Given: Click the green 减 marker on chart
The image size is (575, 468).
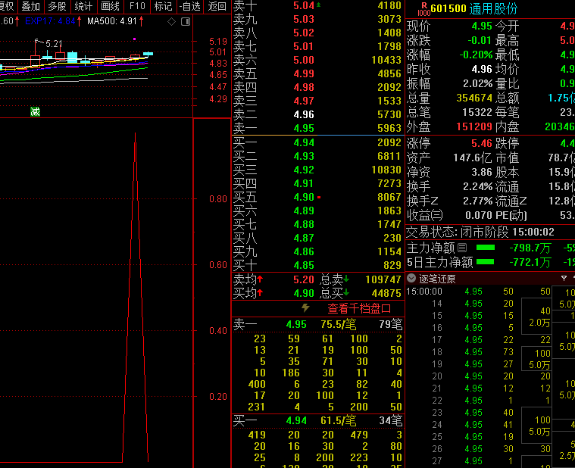Looking at the screenshot, I should [x=35, y=112].
